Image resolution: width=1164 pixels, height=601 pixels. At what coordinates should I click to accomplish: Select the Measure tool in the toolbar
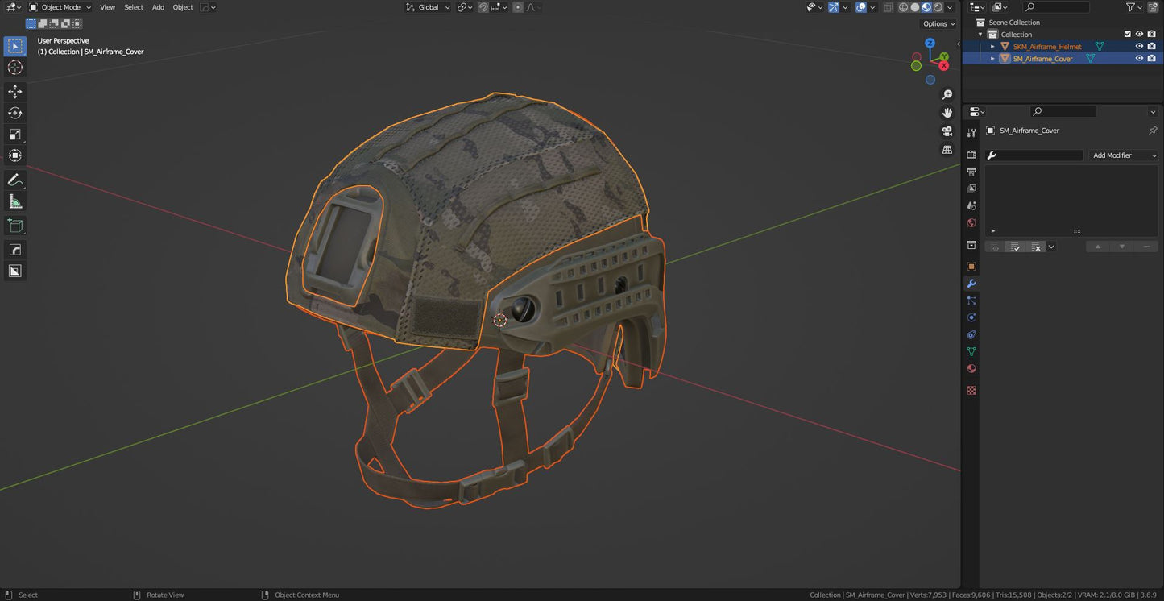[14, 200]
